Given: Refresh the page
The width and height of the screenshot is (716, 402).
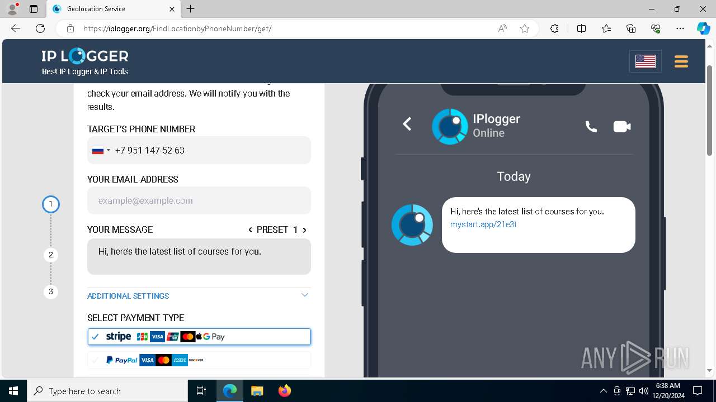Looking at the screenshot, I should 40,28.
